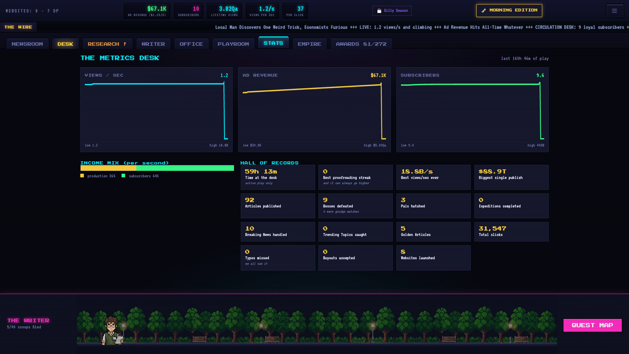This screenshot has width=629, height=354.
Task: Click the Subscribers chart panel
Action: (472, 109)
